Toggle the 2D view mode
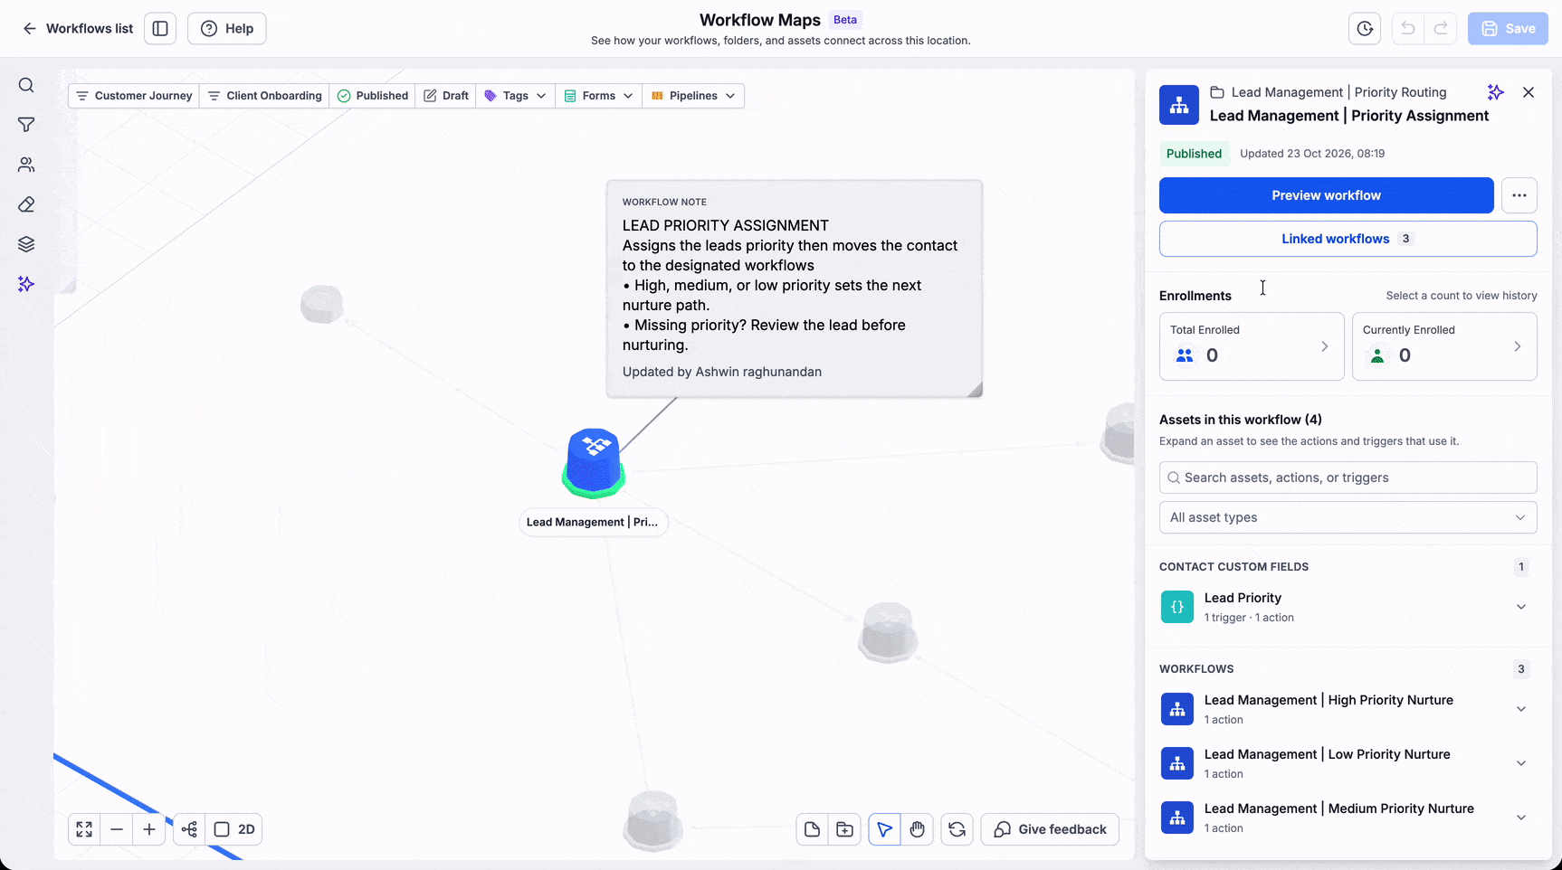Image resolution: width=1562 pixels, height=870 pixels. pos(234,829)
